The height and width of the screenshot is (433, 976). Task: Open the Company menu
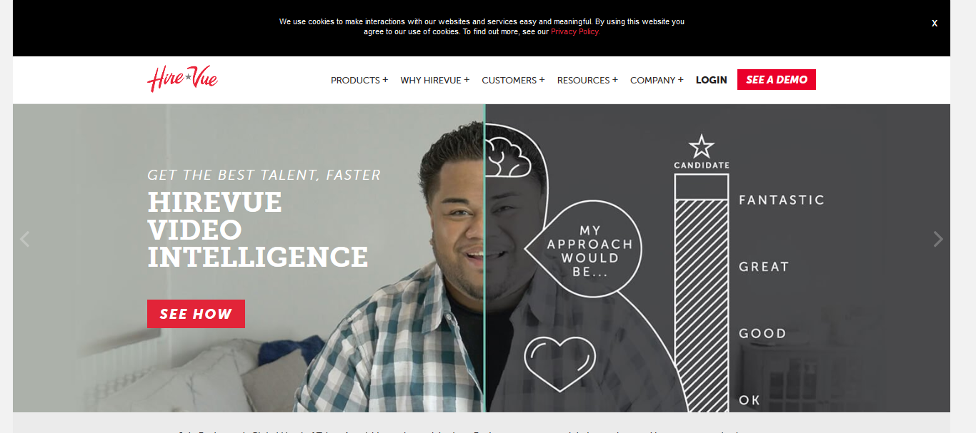point(657,80)
